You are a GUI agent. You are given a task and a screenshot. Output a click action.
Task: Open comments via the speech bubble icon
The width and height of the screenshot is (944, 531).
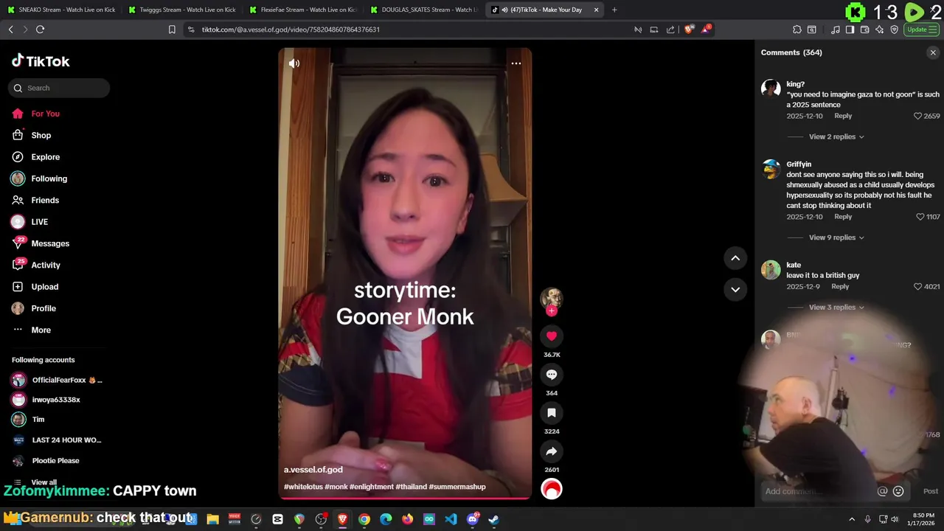551,375
